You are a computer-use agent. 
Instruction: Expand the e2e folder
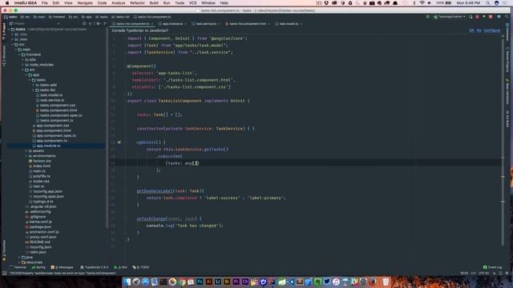(23, 60)
